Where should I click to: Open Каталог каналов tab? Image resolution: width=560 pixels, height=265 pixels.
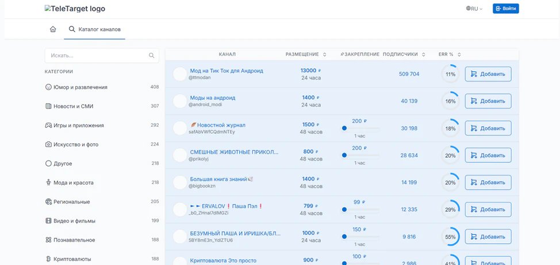[94, 29]
